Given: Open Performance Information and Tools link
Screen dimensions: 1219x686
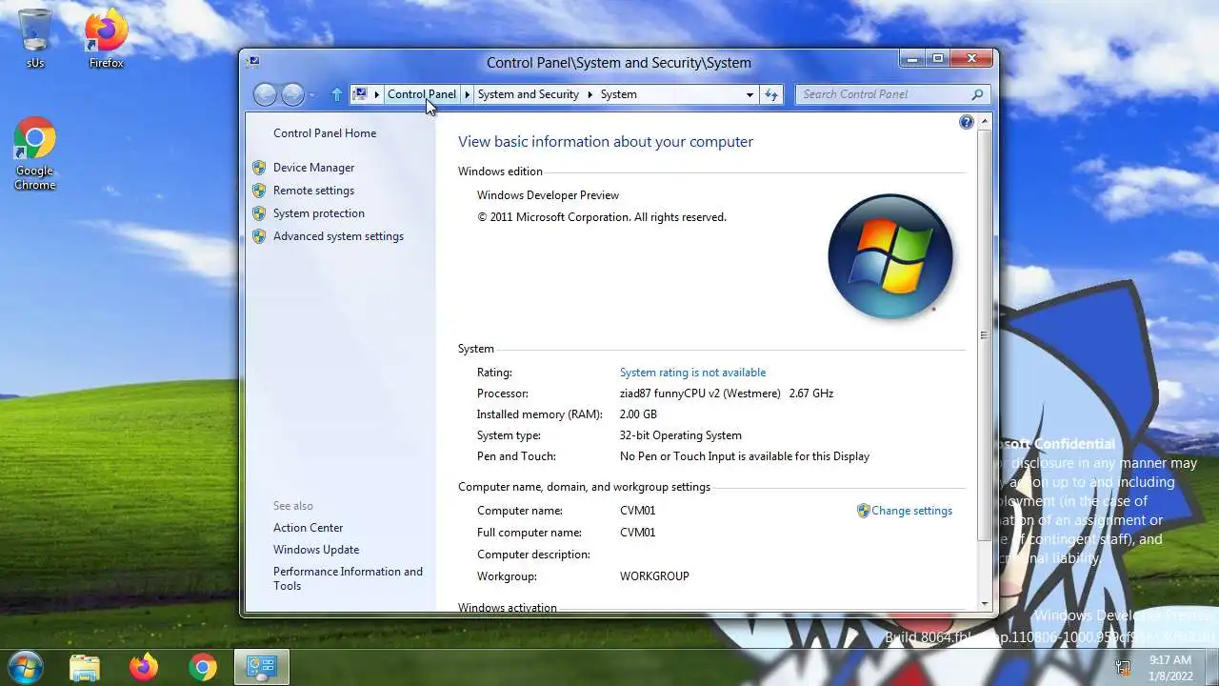Looking at the screenshot, I should pos(348,578).
